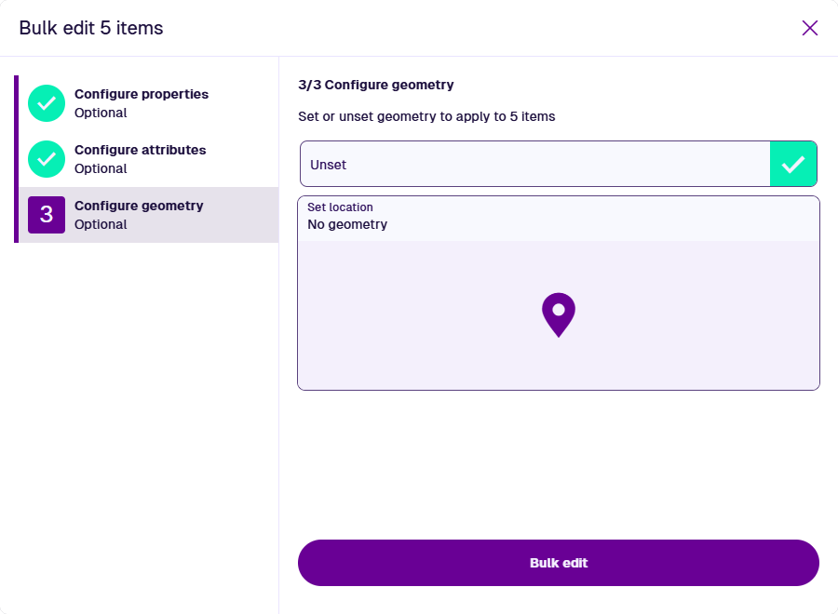Click the empty map area beside the pin
Screen dimensions: 838x614
pos(419,316)
